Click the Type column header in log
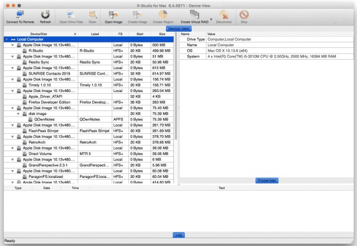 pos(18,188)
